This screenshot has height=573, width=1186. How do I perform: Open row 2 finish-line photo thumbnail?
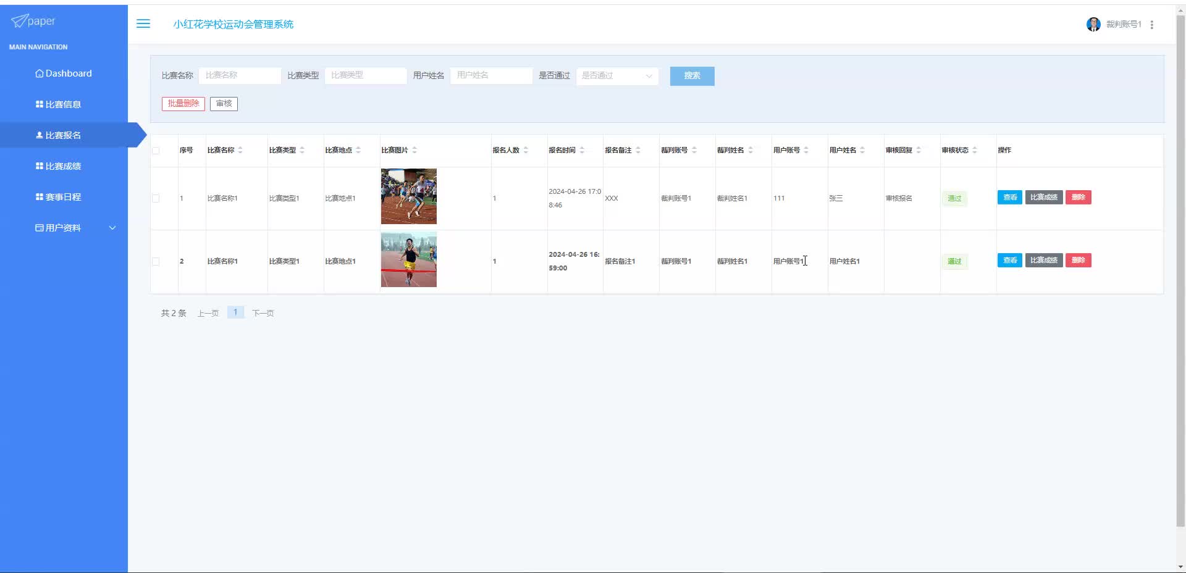click(x=409, y=259)
